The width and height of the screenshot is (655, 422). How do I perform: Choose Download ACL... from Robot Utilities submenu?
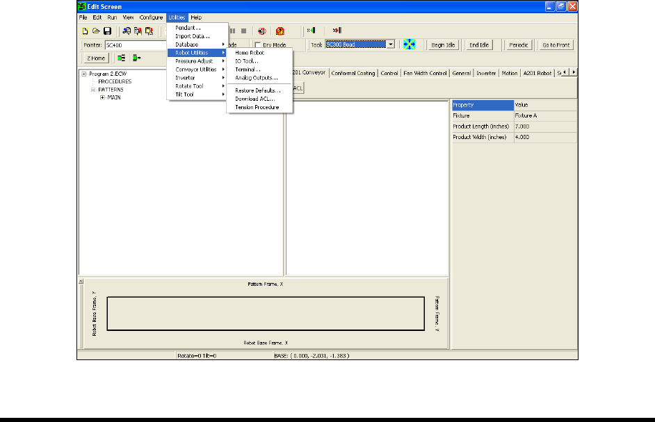coord(254,99)
